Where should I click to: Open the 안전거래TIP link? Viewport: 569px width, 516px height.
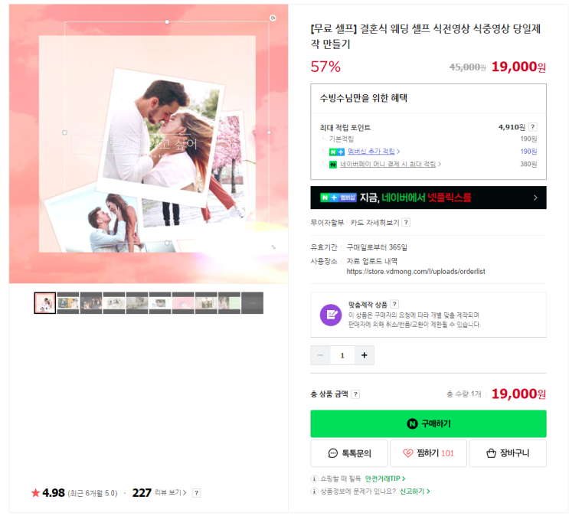(x=384, y=478)
